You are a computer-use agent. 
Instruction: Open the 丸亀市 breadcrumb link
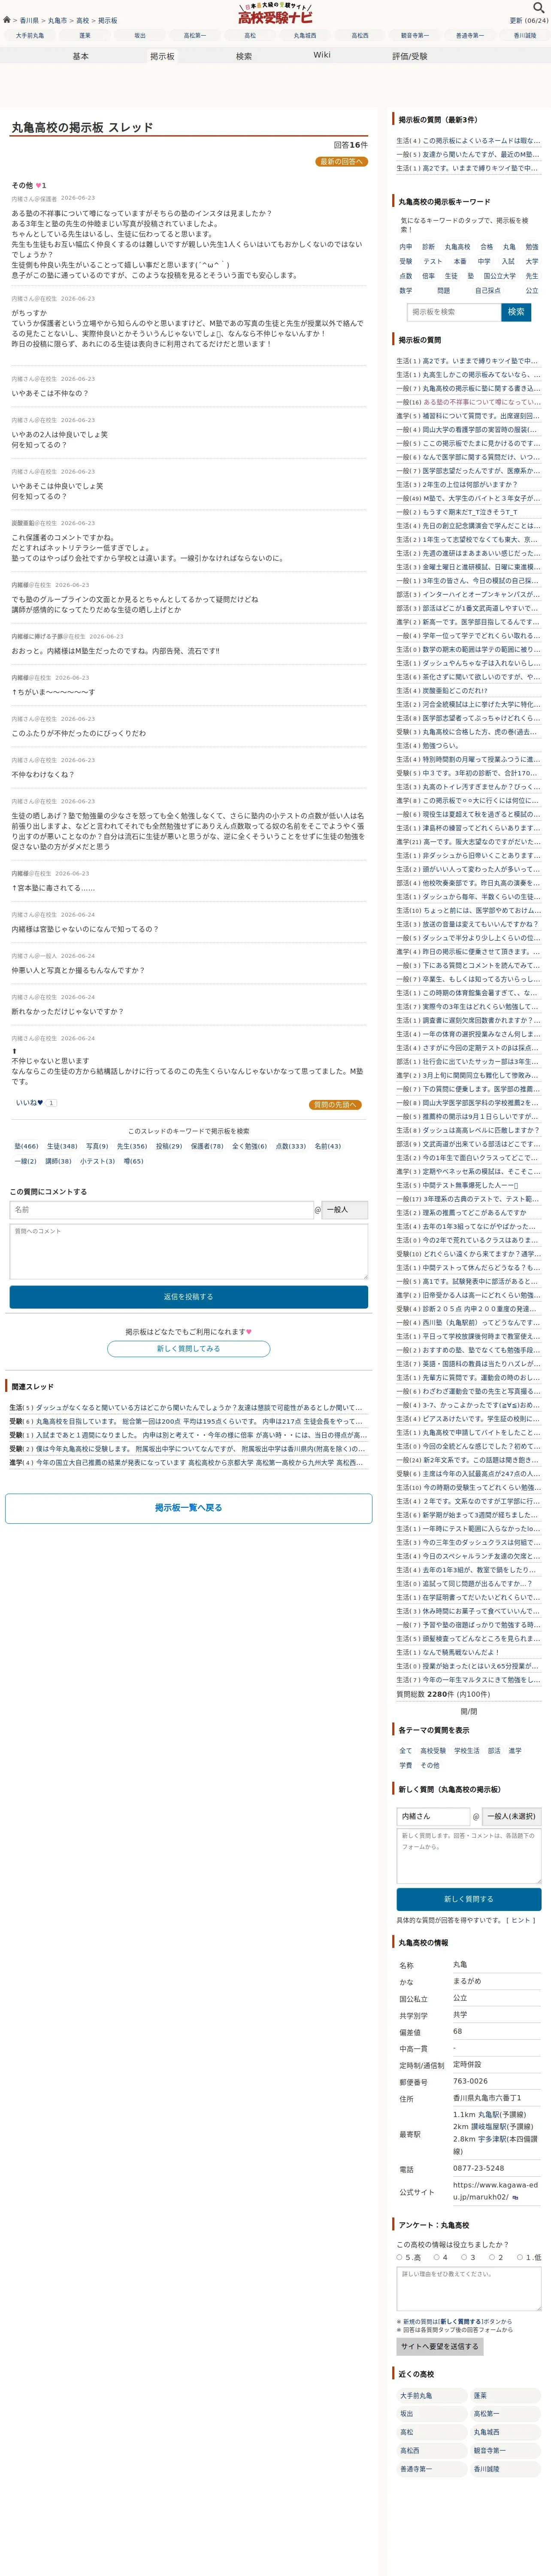tap(58, 20)
